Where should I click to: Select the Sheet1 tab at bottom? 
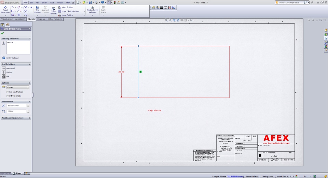coord(18,174)
